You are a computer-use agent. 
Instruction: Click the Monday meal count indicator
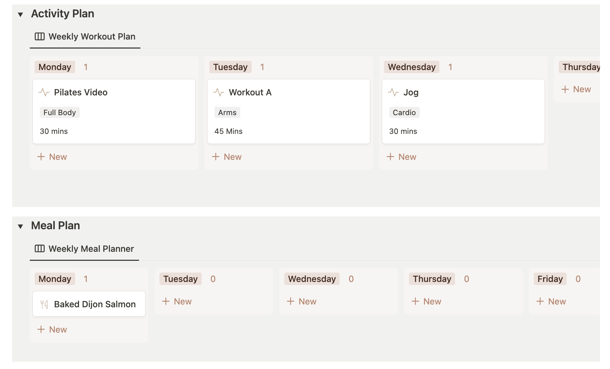[86, 279]
